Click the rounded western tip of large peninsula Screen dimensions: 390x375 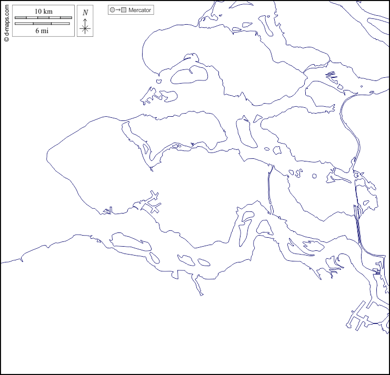pos(51,156)
